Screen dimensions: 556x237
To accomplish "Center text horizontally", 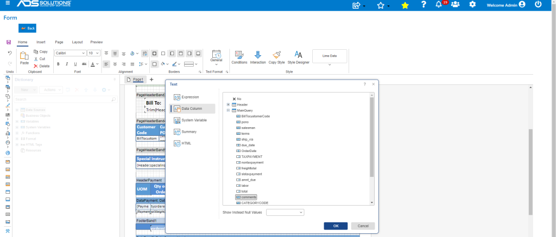I will (x=115, y=64).
